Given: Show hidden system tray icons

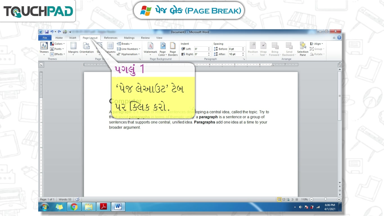Looking at the screenshot, I should pyautogui.click(x=295, y=207).
